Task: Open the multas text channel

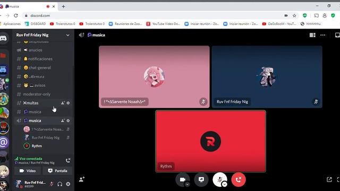Action: point(43,103)
